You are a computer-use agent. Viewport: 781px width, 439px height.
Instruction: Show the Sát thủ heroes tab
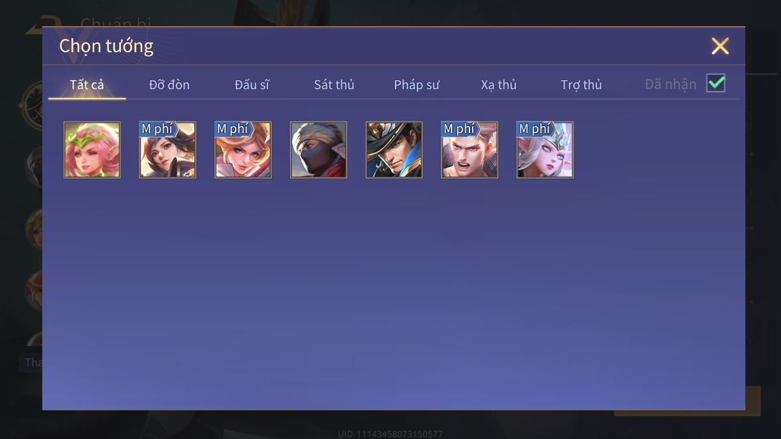334,85
